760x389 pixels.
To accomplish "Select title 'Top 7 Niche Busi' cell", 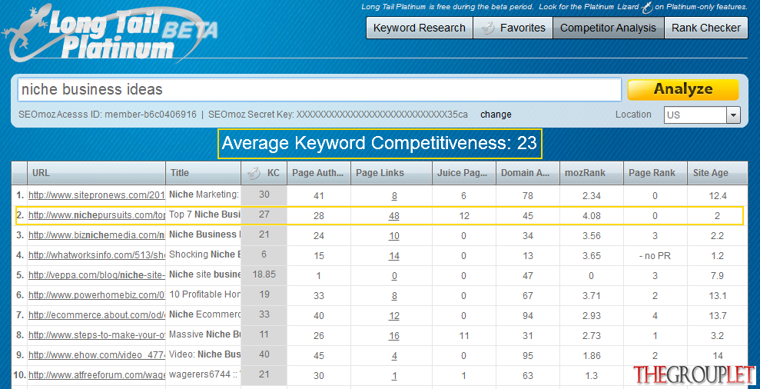I will [204, 214].
